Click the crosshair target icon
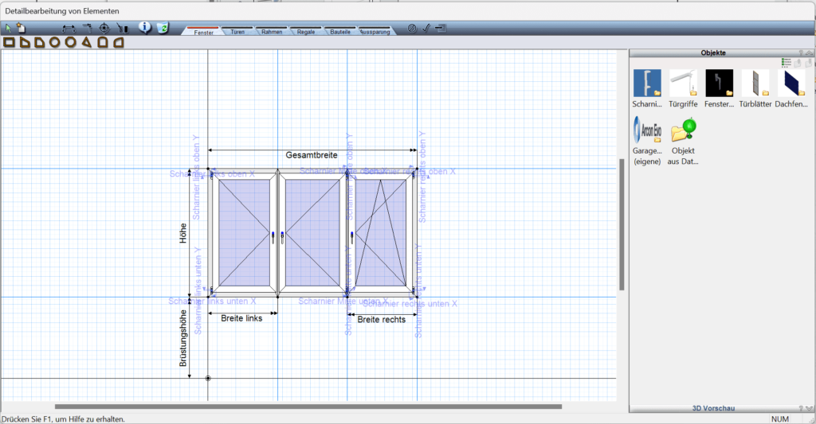Screen dimensions: 816x424 click(104, 28)
